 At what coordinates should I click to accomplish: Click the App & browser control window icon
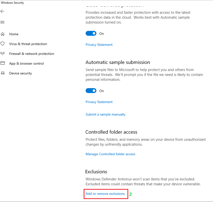pos(3,63)
